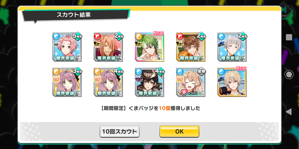Select the black-hat character card marked 4枚目
Screen dimensions: 299x149
149,82
